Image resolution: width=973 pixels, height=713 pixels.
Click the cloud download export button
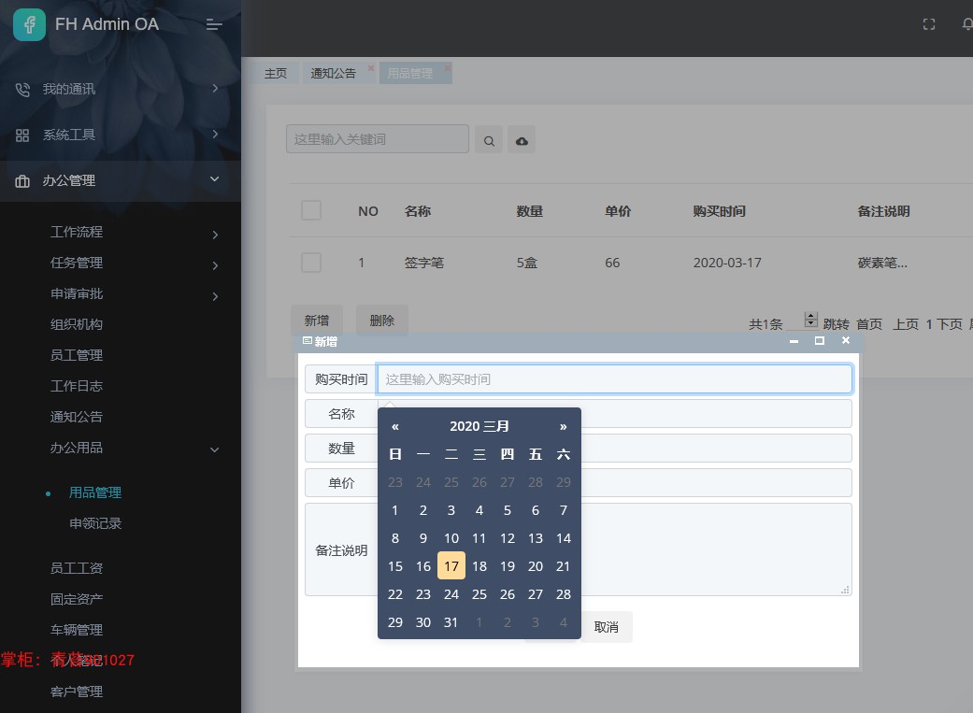tap(522, 140)
